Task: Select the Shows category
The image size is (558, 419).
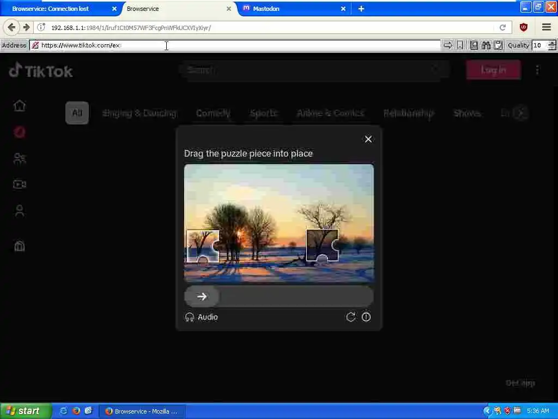Action: (467, 113)
